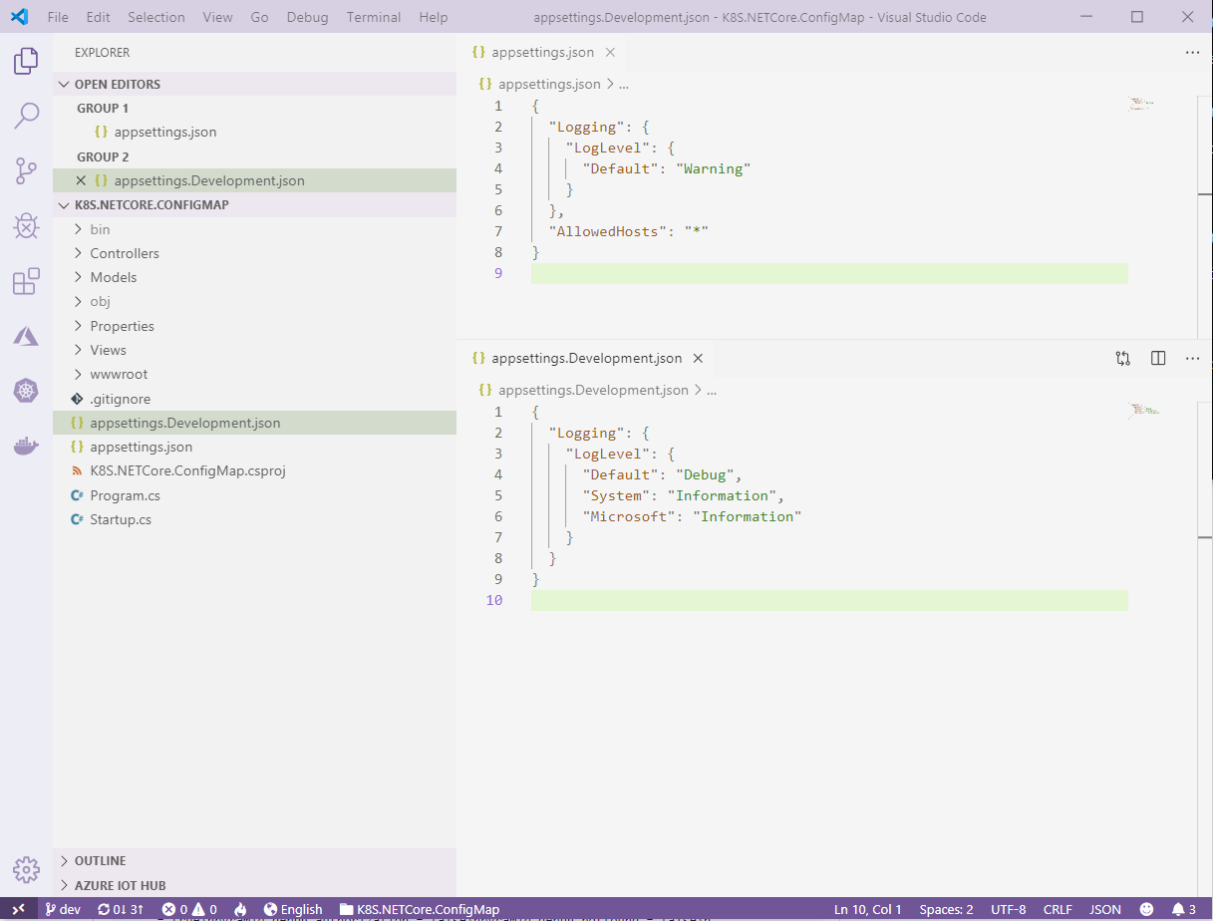1213x921 pixels.
Task: Expand the obj folder
Action: pos(254,301)
